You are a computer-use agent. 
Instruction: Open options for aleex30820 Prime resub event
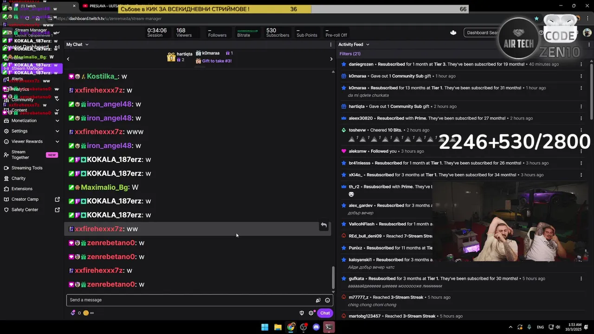click(x=581, y=118)
